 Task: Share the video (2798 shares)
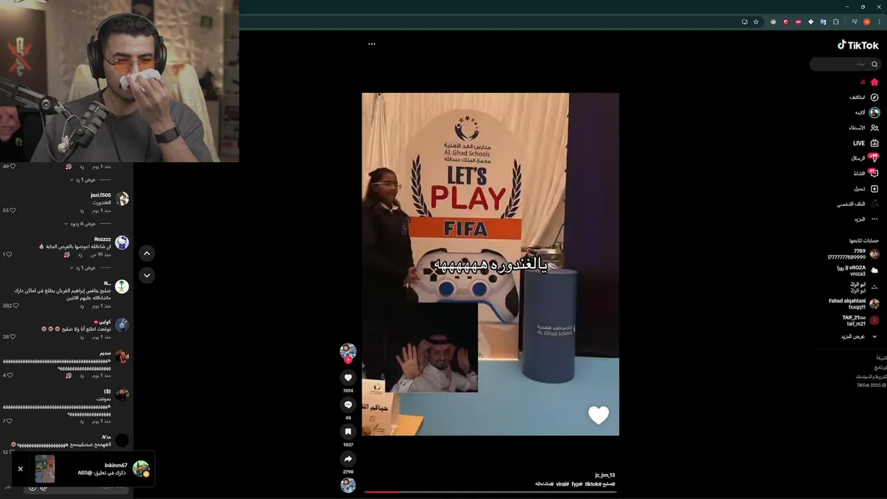tap(348, 459)
